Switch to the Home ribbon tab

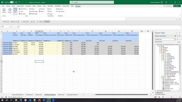click(x=8, y=6)
